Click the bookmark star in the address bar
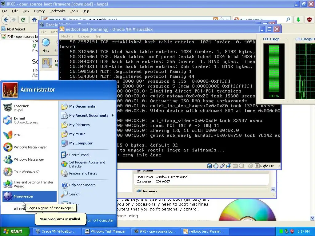Viewport: 315px width, 236px height. [221, 19]
